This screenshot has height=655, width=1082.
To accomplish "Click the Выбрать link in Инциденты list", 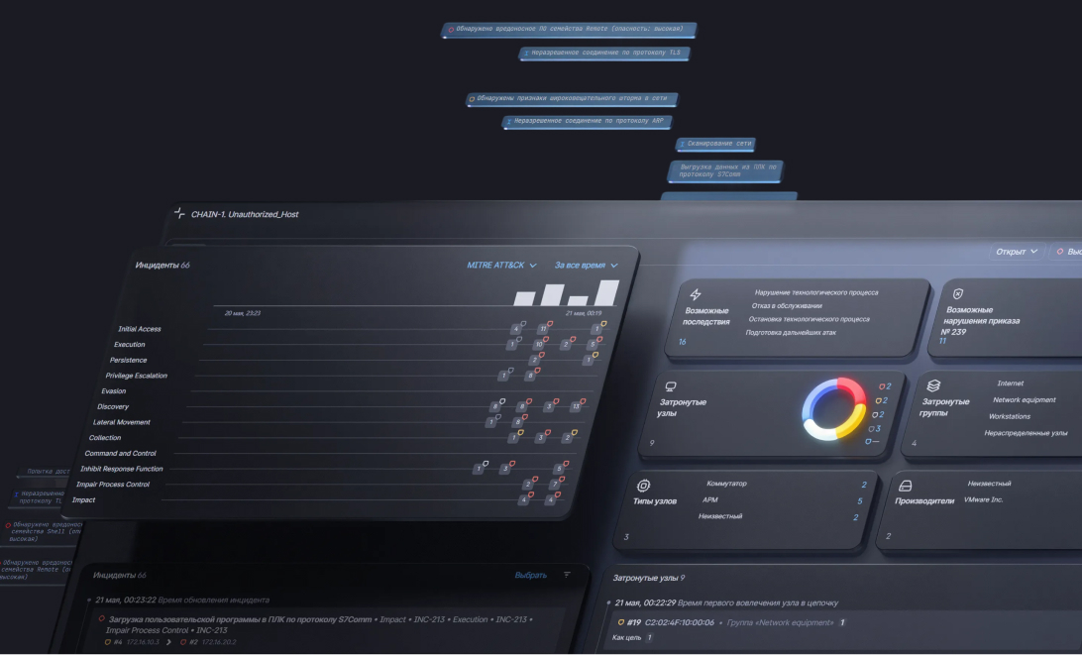I will [x=531, y=575].
